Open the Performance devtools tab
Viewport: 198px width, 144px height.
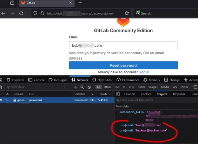point(128,80)
